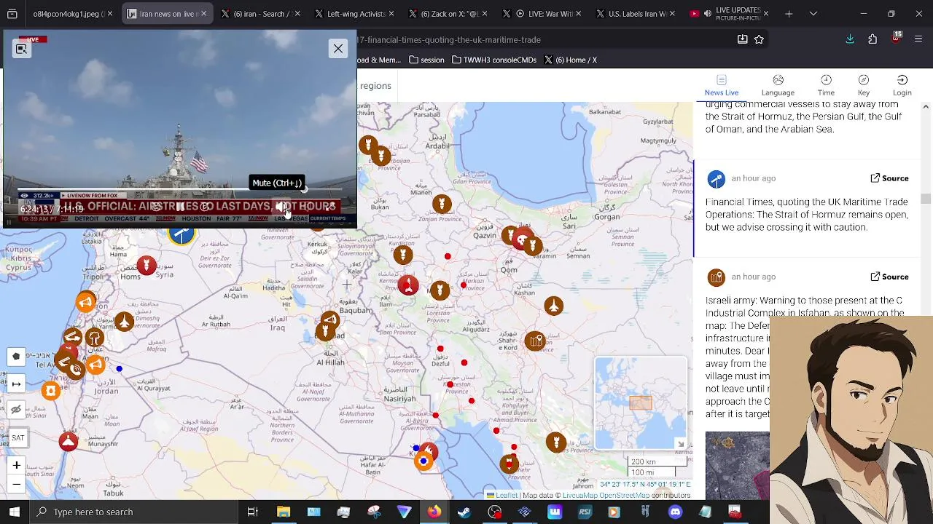Viewport: 933px width, 524px height.
Task: Click the news panel scrollbar thumb
Action: 926,199
